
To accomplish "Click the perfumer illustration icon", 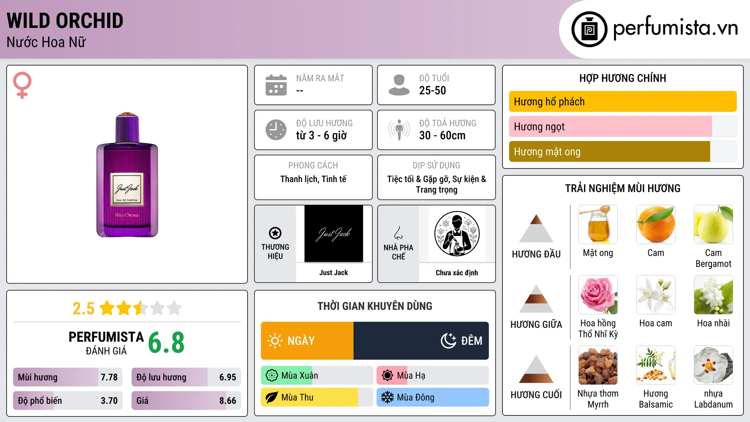I will [x=457, y=234].
